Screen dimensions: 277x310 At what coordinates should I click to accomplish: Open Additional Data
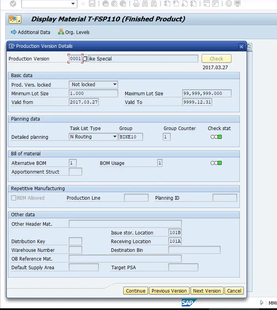30,32
